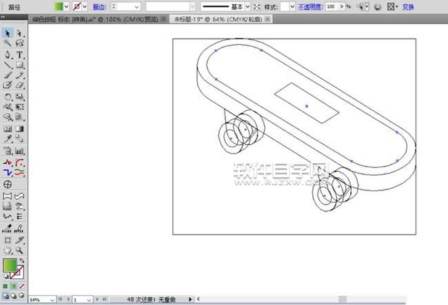This screenshot has width=448, height=305.
Task: Go to the first artboard
Action: (x=60, y=299)
